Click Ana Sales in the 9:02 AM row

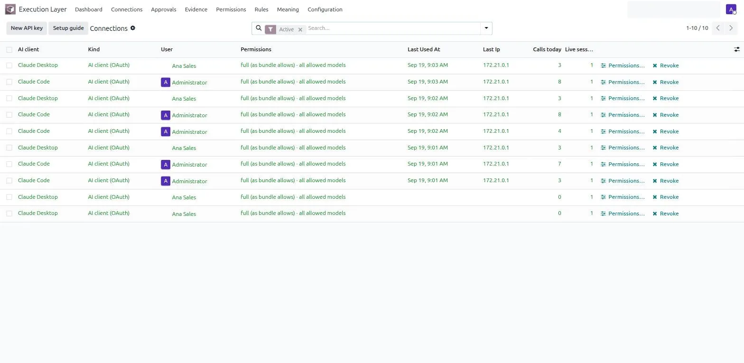(x=184, y=99)
